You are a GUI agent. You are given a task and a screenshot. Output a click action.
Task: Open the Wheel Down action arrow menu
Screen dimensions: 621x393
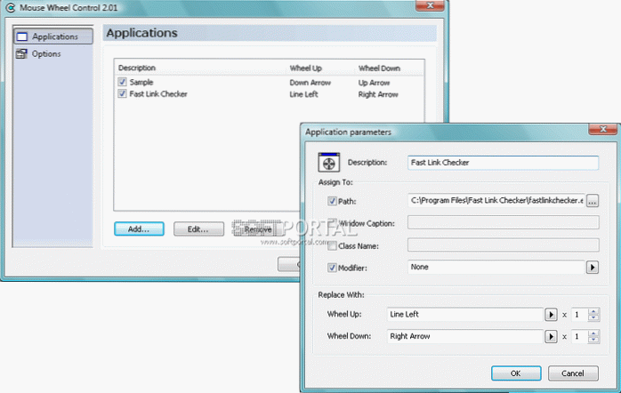tap(551, 337)
